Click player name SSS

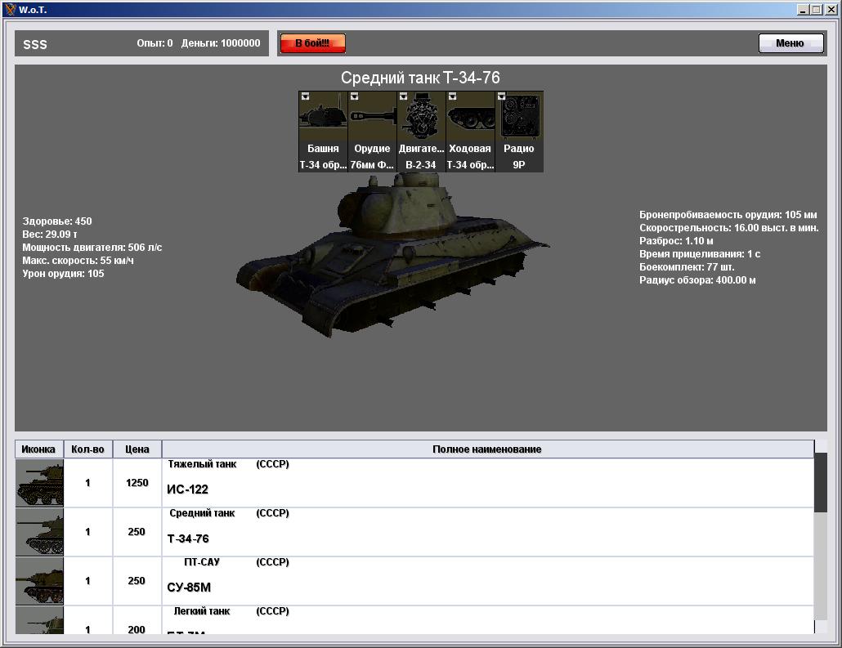[x=35, y=45]
